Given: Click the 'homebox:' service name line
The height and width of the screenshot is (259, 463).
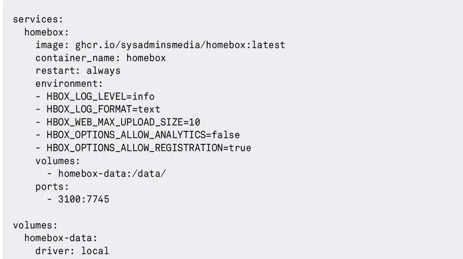Looking at the screenshot, I should coord(46,32).
